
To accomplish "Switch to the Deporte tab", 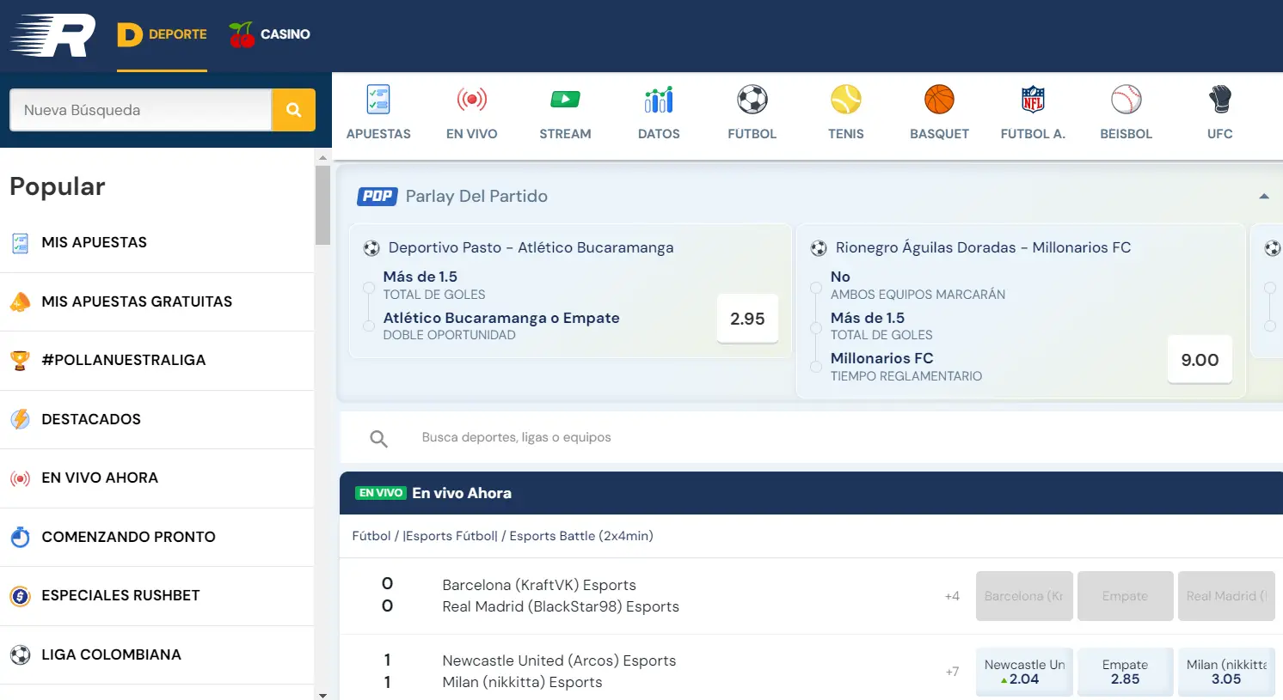I will (163, 34).
